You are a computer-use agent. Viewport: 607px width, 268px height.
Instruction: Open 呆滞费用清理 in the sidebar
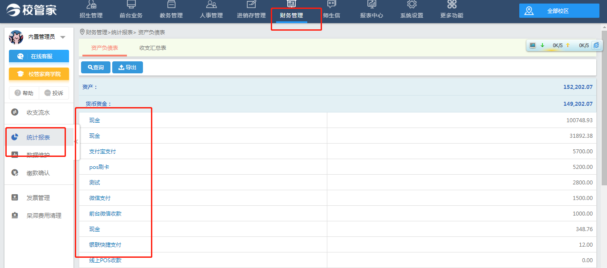(44, 216)
